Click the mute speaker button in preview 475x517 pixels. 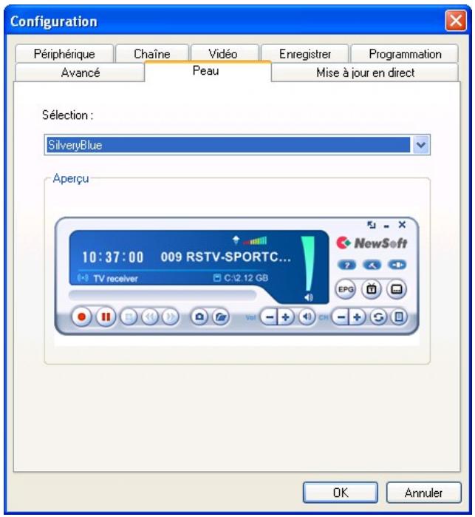(307, 317)
